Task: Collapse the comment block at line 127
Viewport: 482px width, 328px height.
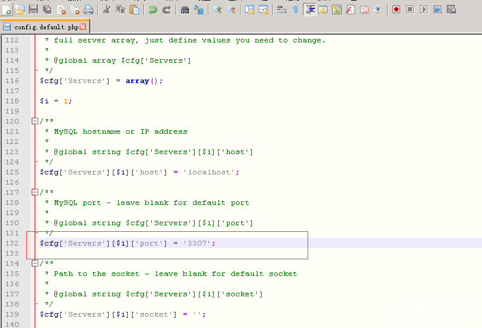Action: [x=35, y=192]
